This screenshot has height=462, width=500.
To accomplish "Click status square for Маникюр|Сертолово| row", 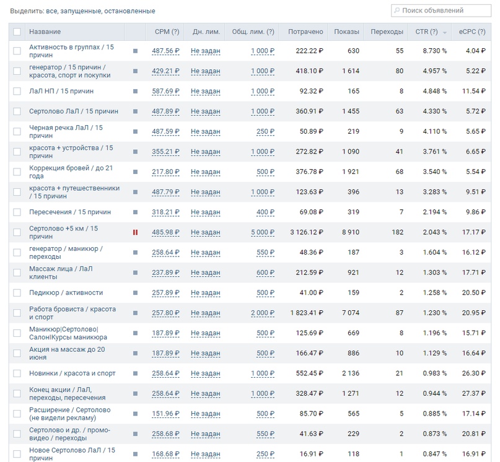I will (135, 333).
